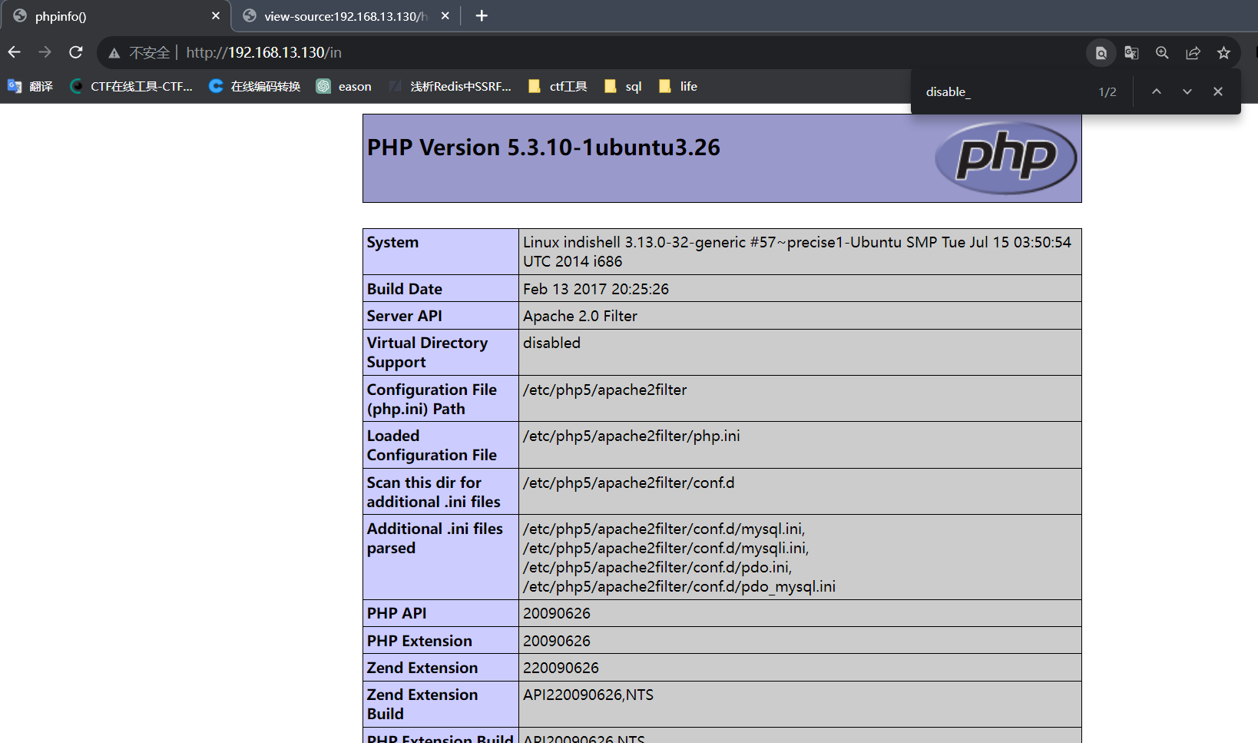Viewport: 1258px width, 743px height.
Task: Click the PHP logo image
Action: (1005, 158)
